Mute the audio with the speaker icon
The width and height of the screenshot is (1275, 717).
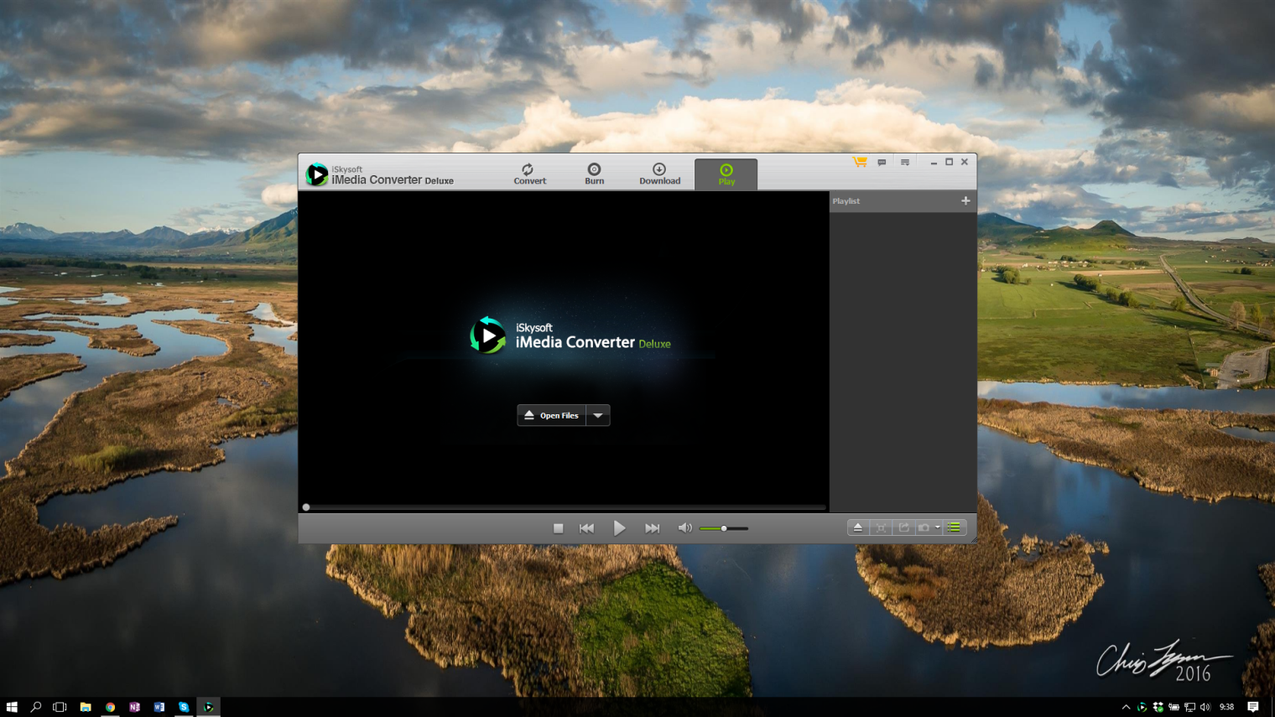point(684,528)
